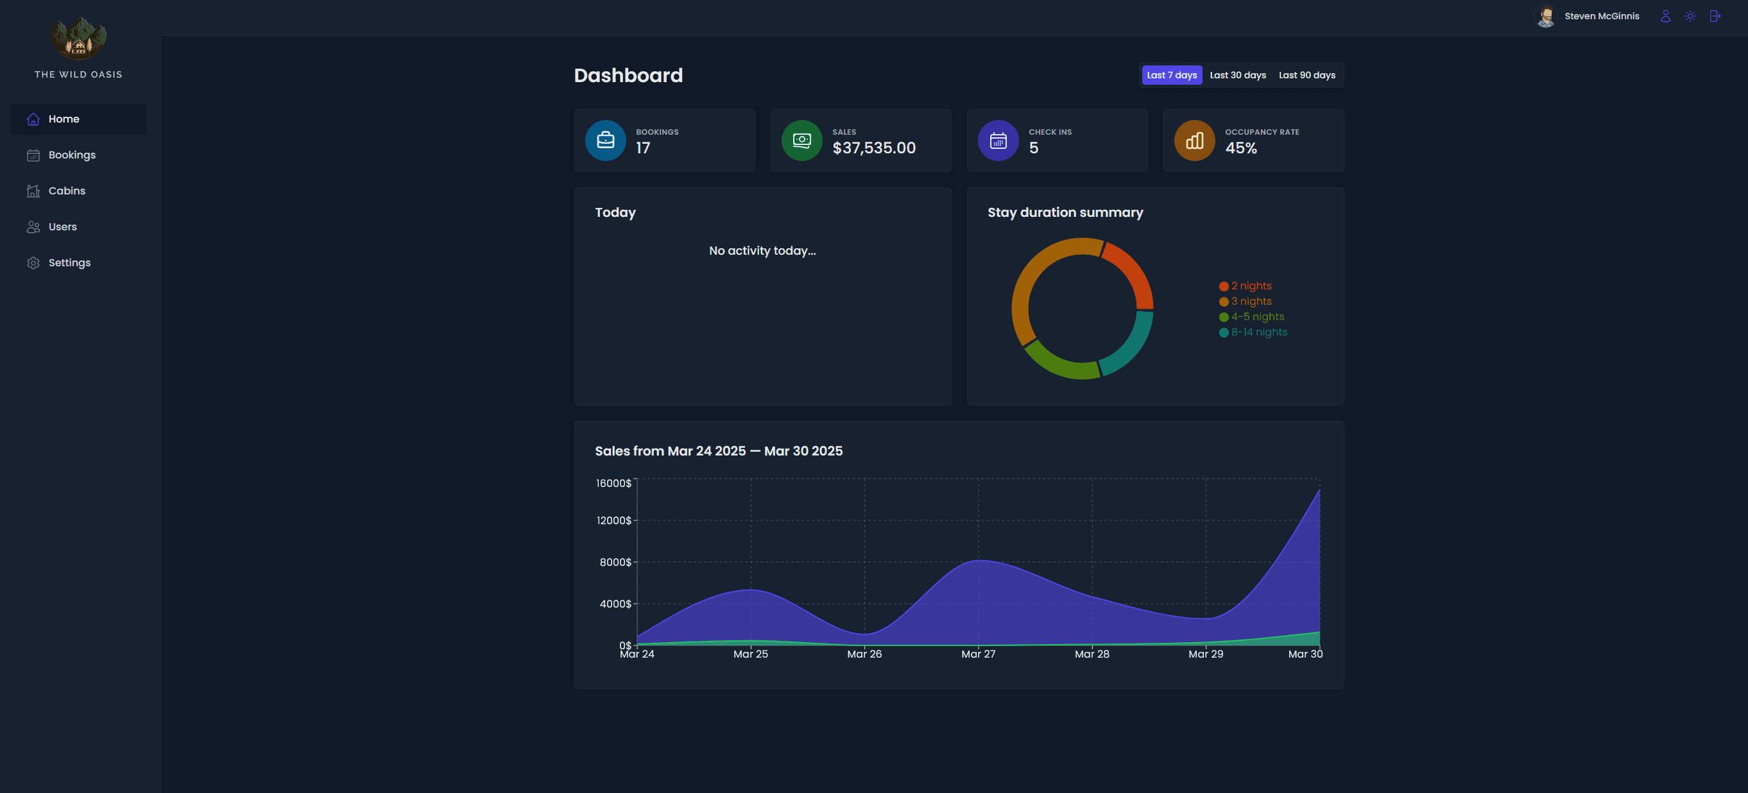
Task: Click the Occupancy rate chart icon
Action: click(x=1194, y=141)
